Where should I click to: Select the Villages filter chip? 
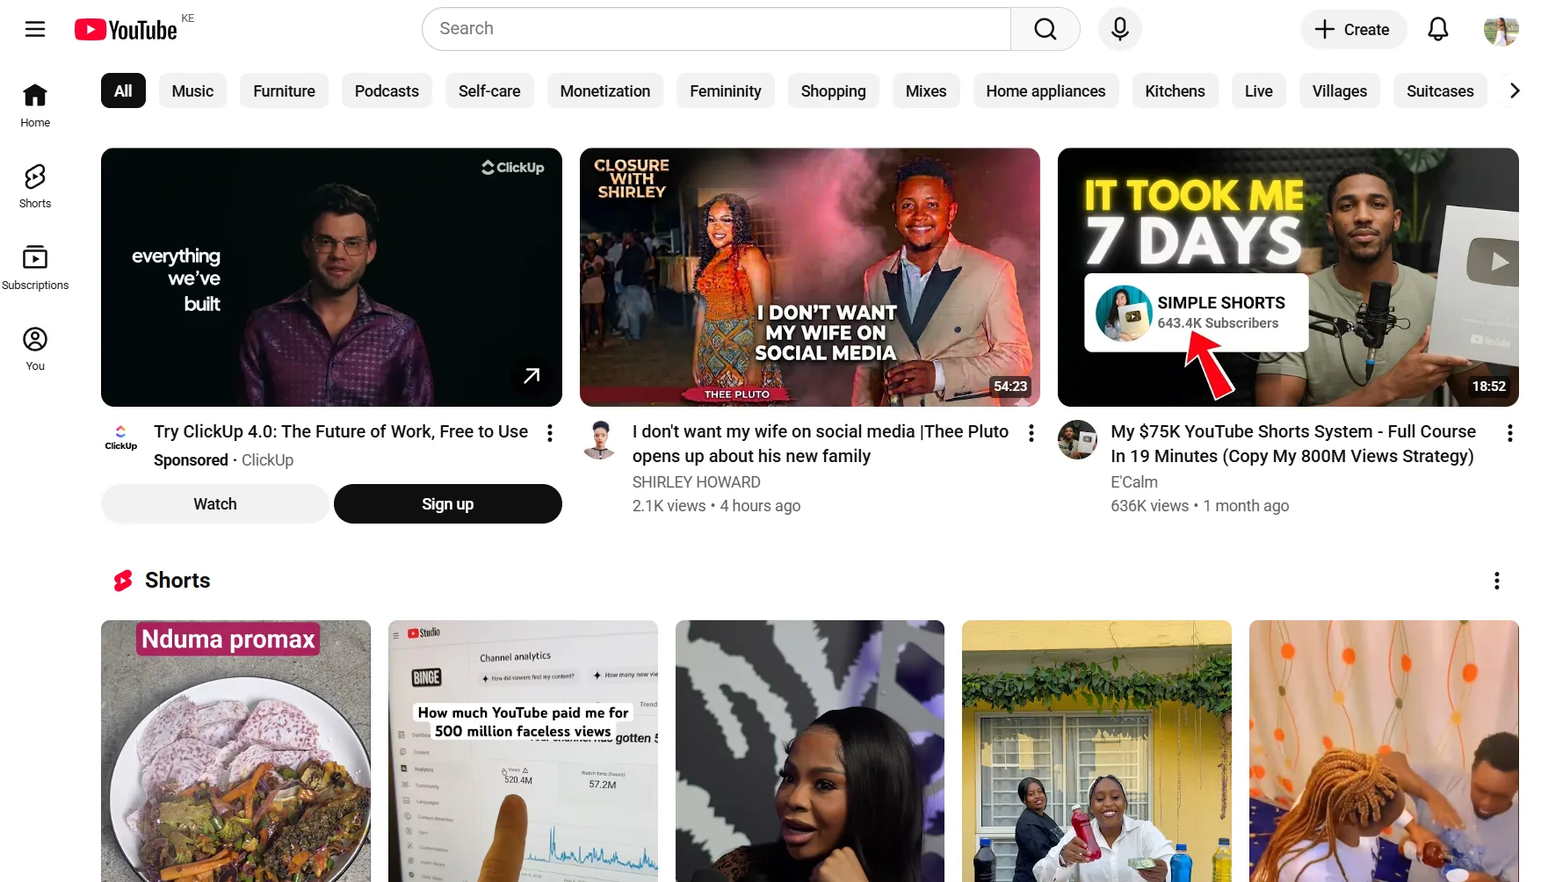click(1340, 90)
